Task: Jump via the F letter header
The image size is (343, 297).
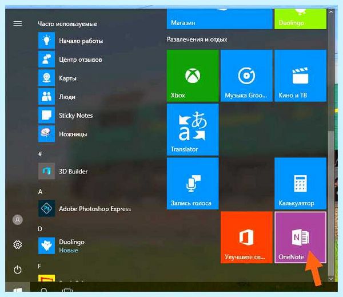Action: coord(39,266)
